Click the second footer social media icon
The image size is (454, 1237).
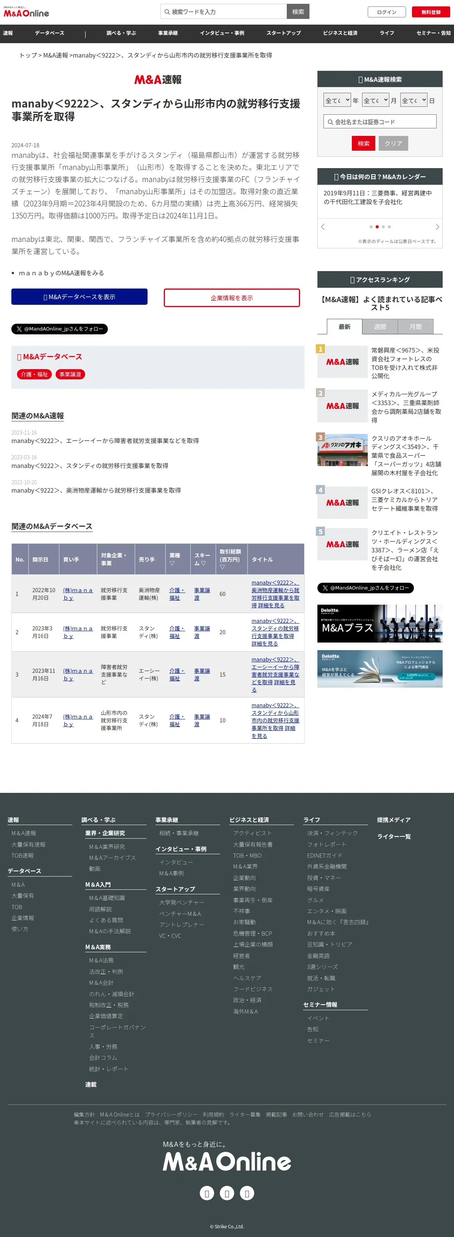pos(227,1193)
